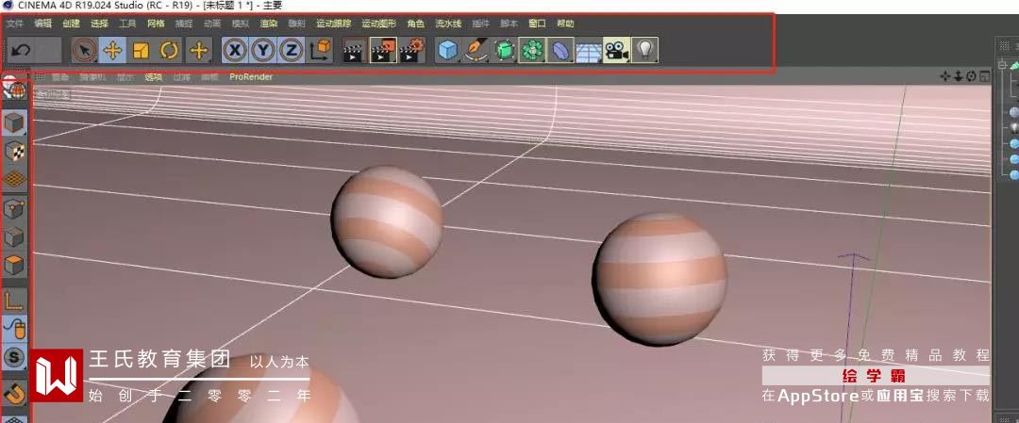Activate the Rotate tool
The height and width of the screenshot is (423, 1019).
point(170,50)
